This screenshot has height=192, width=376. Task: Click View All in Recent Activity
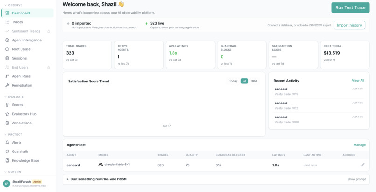pos(358,81)
